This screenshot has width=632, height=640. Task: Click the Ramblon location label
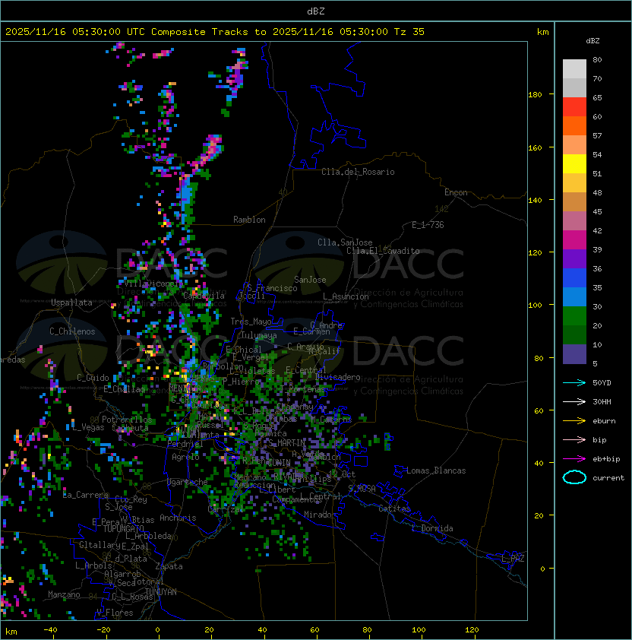click(x=249, y=220)
